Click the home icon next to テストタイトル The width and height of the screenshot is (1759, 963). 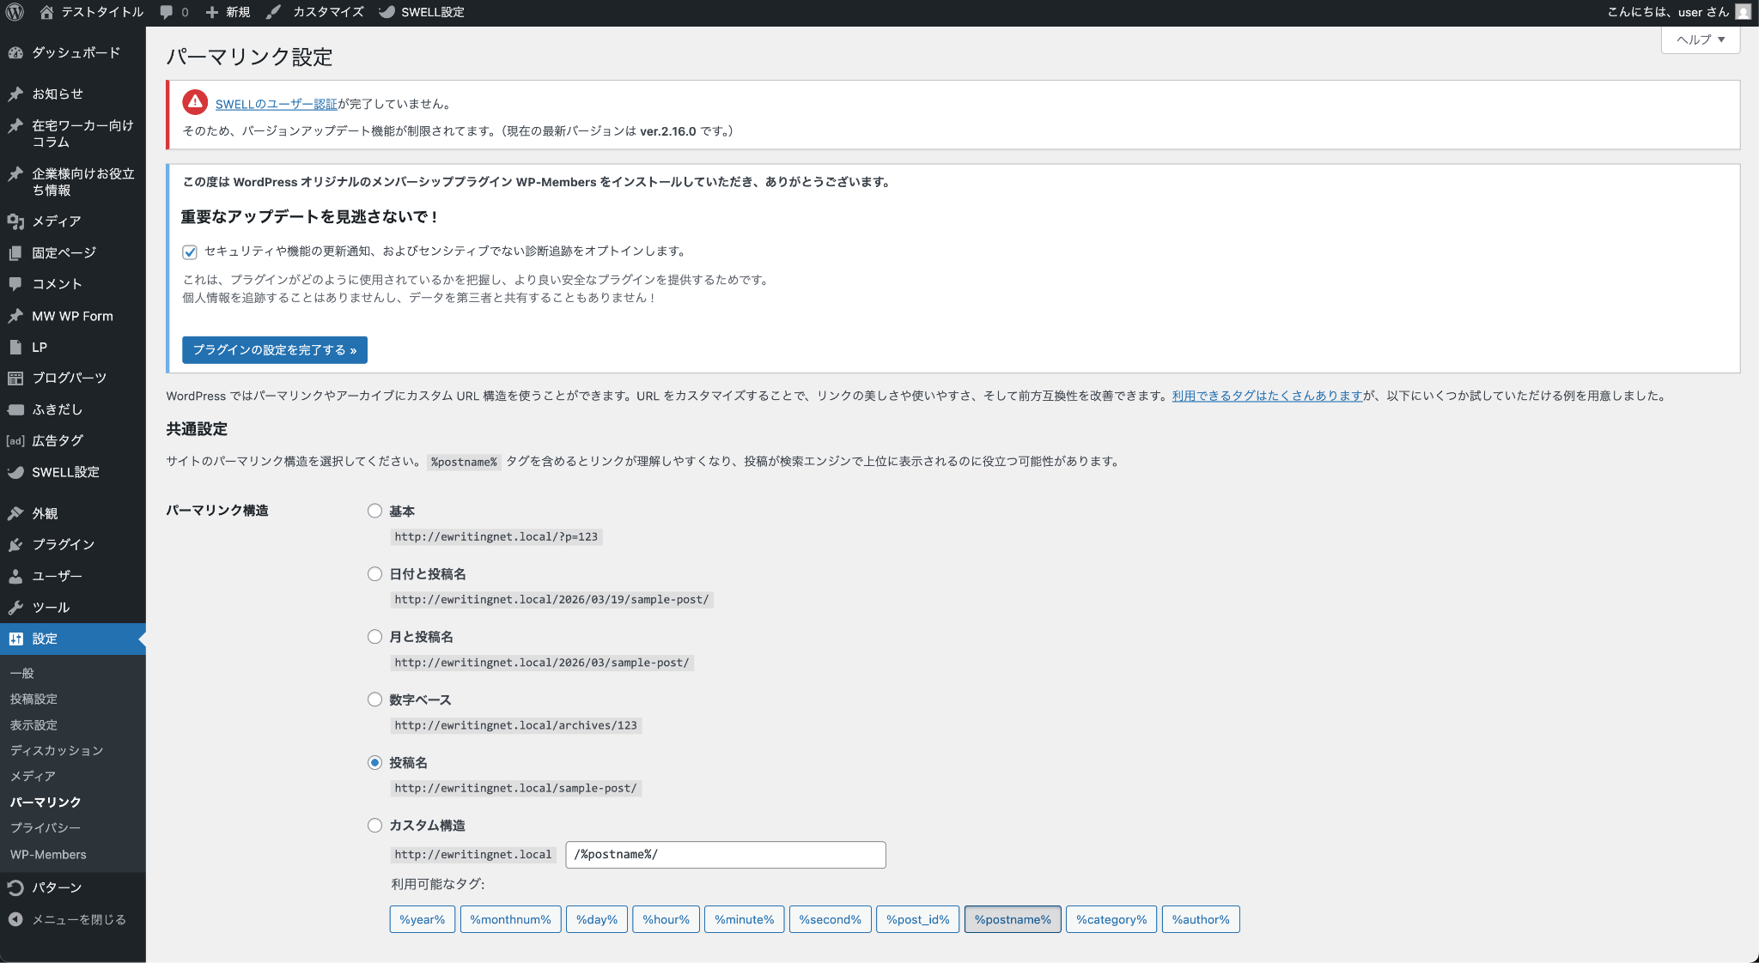(x=46, y=12)
